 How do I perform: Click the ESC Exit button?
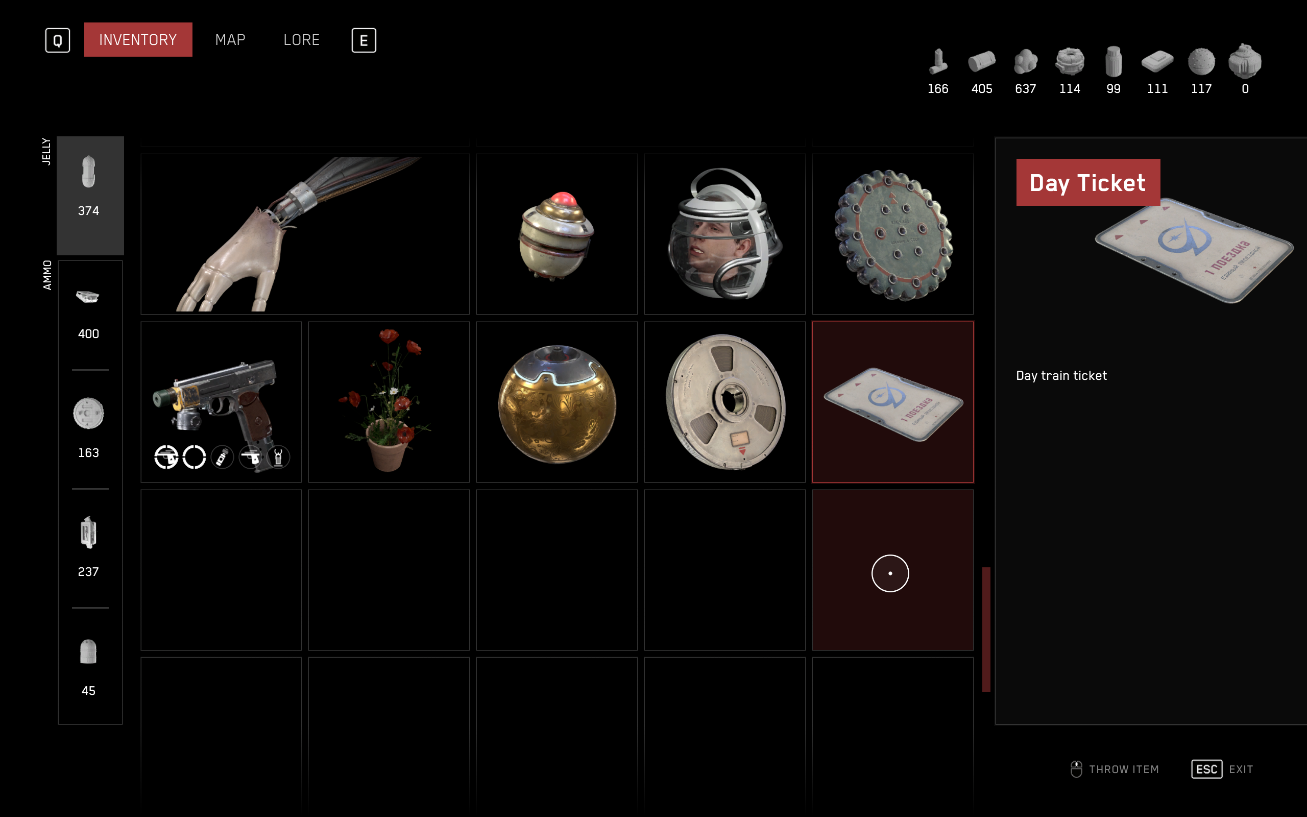(1222, 769)
